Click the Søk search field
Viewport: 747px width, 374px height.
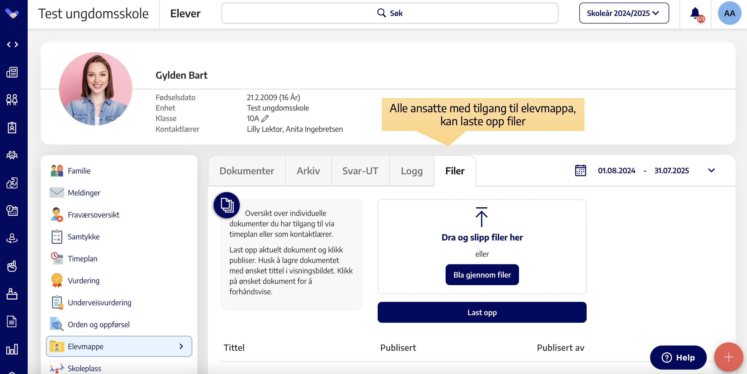[389, 13]
